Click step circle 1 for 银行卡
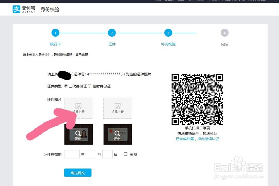 (x=55, y=33)
